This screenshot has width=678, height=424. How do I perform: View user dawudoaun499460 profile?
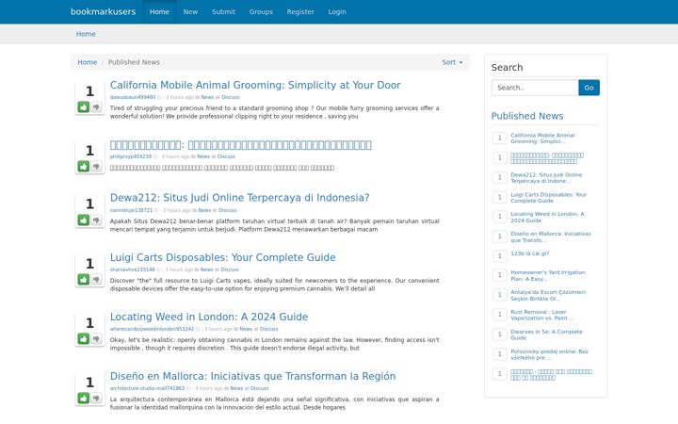pyautogui.click(x=133, y=97)
